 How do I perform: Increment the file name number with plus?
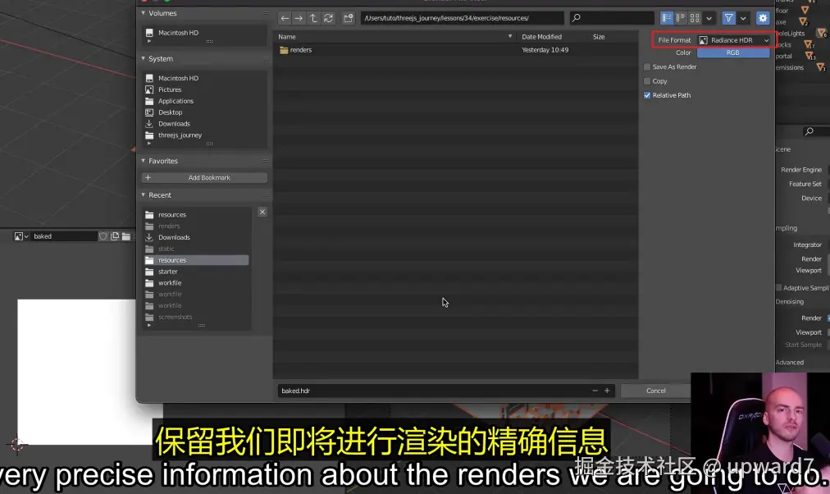pos(607,391)
